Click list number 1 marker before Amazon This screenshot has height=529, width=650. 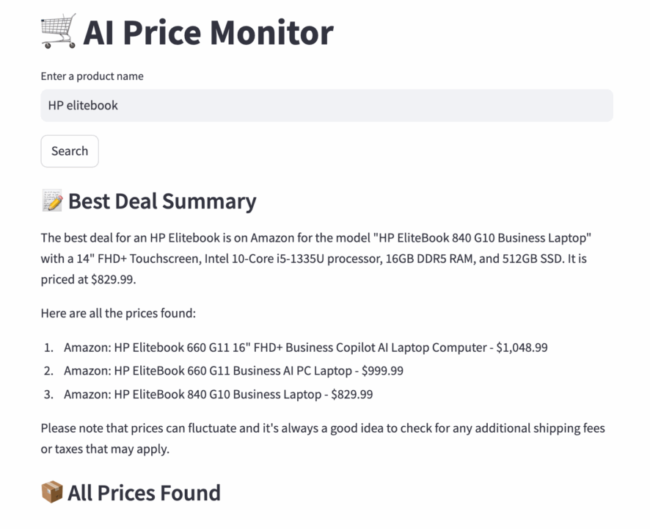[48, 348]
